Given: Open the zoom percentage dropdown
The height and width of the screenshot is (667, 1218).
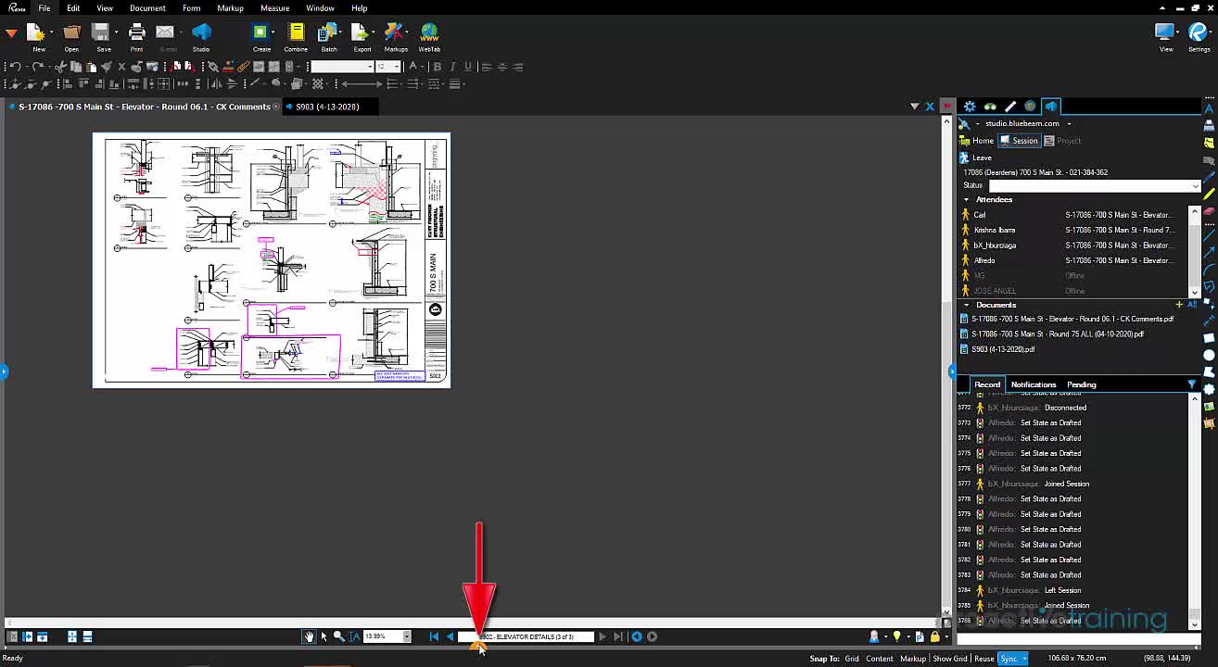Looking at the screenshot, I should [406, 636].
